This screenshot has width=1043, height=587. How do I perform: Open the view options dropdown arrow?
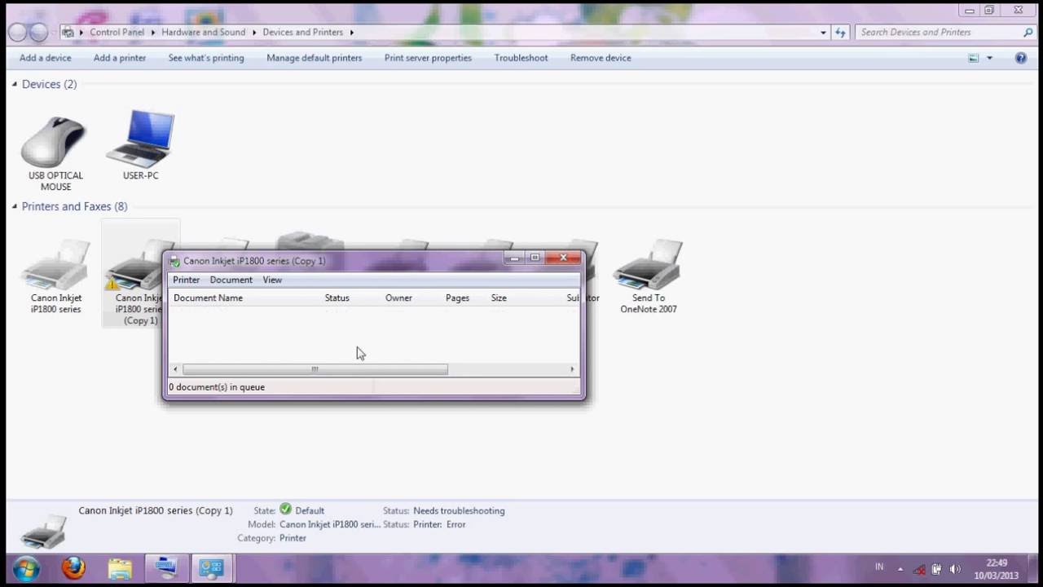pos(989,58)
